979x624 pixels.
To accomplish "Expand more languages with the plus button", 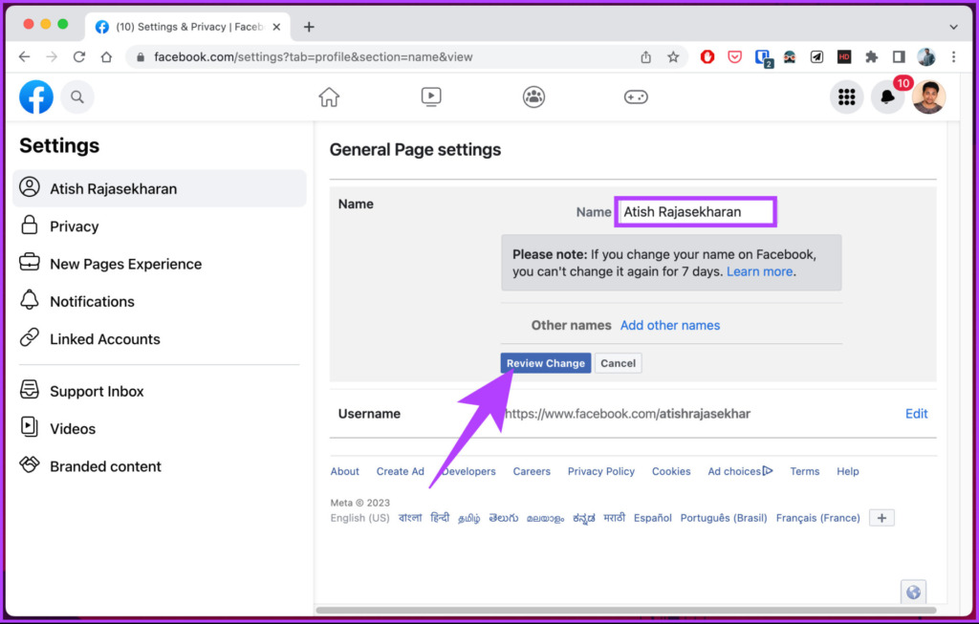I will (881, 517).
